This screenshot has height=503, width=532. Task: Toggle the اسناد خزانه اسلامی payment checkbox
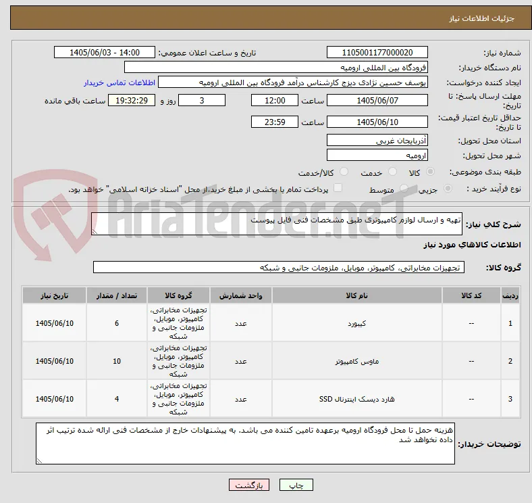point(338,188)
